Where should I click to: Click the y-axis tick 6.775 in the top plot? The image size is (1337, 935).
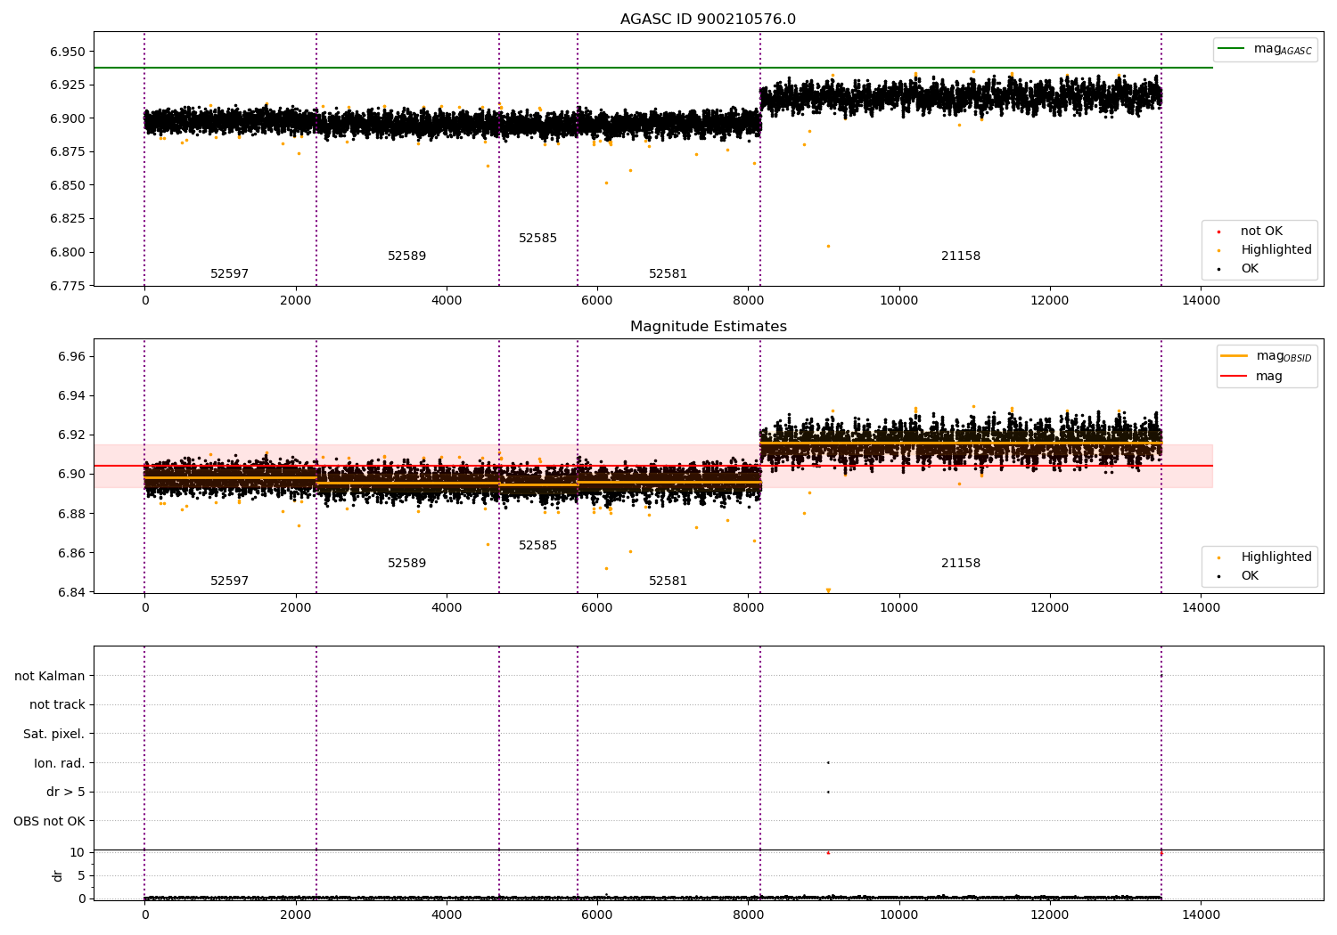click(x=68, y=286)
